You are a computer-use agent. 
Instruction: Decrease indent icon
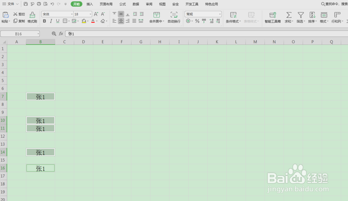pyautogui.click(x=135, y=14)
